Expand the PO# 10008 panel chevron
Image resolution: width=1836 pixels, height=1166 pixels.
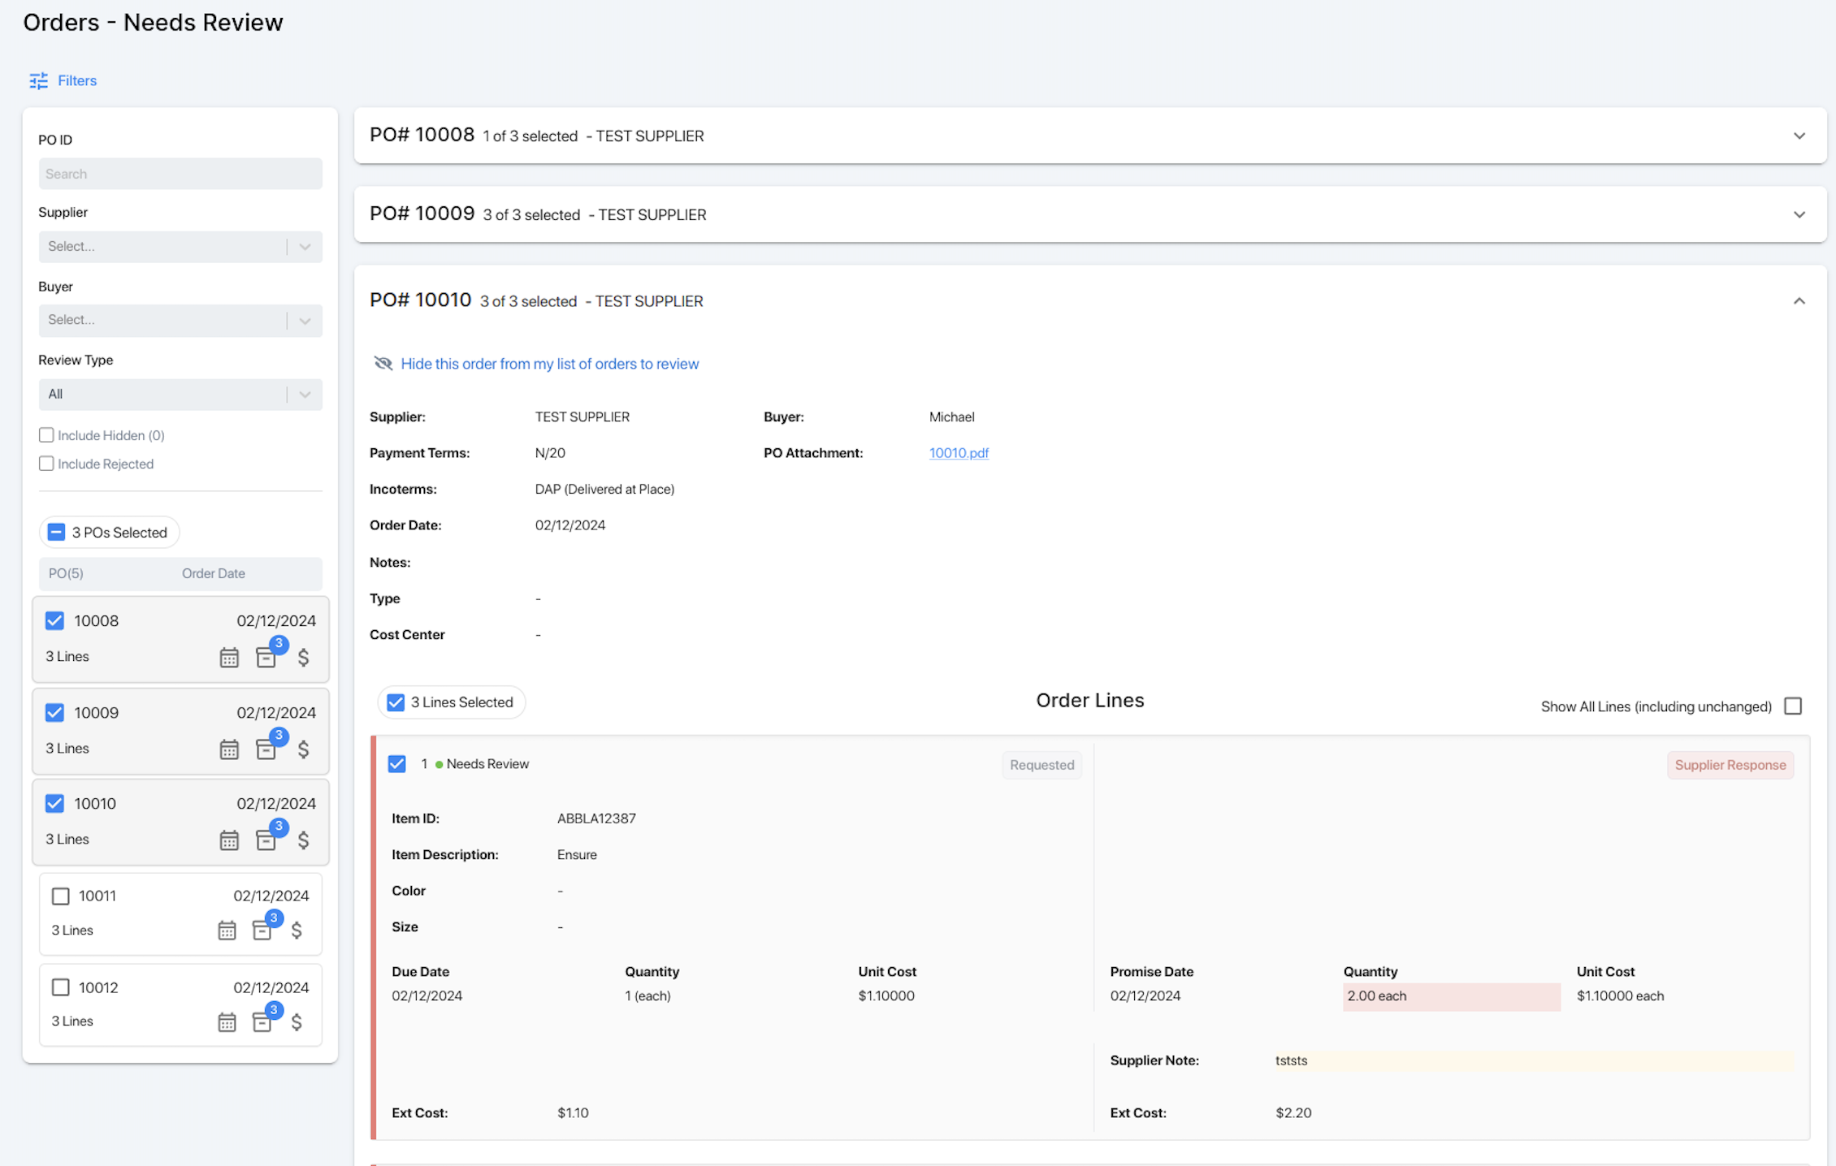1799,136
